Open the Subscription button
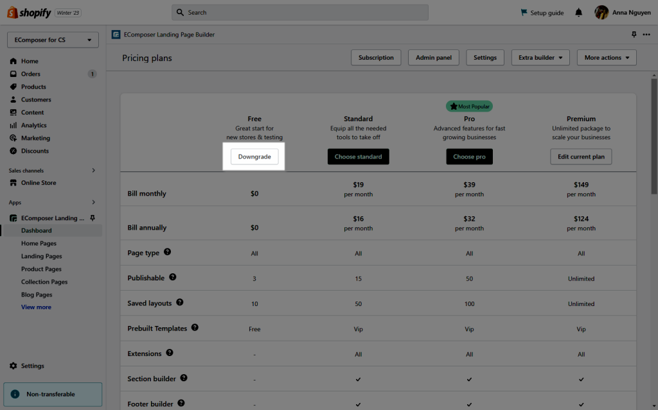Image resolution: width=658 pixels, height=410 pixels. click(376, 58)
